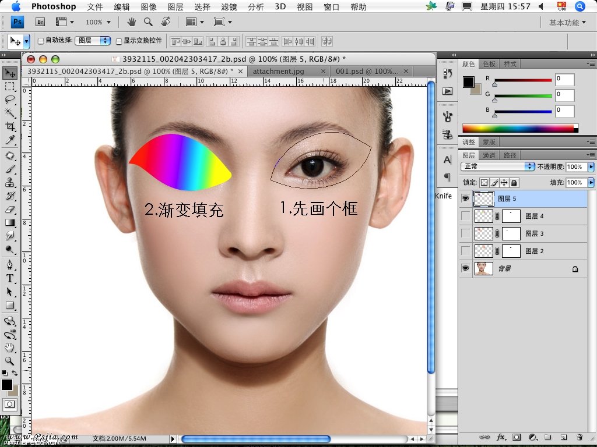Image resolution: width=597 pixels, height=447 pixels.
Task: Show 图层 2 visibility box
Action: click(465, 251)
